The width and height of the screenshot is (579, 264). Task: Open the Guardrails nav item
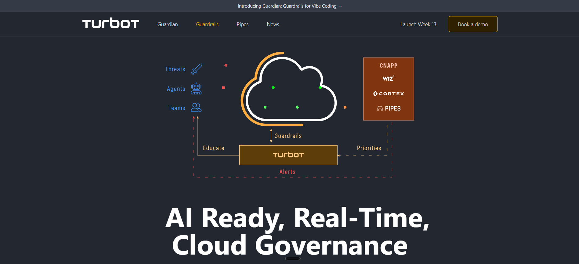[x=207, y=24]
